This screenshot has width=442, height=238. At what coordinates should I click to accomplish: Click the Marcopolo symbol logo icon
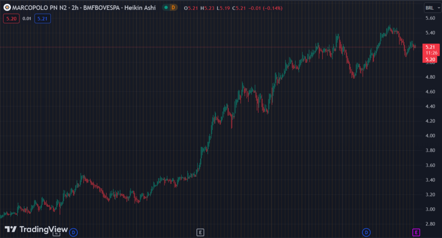pos(7,8)
